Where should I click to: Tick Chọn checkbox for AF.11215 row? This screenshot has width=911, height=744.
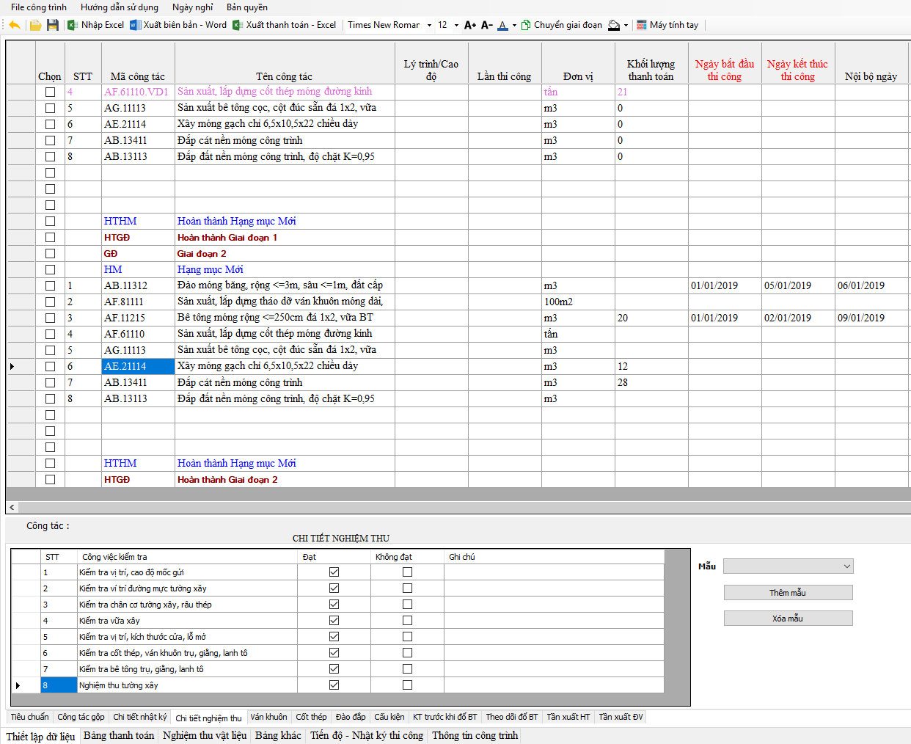(x=50, y=318)
